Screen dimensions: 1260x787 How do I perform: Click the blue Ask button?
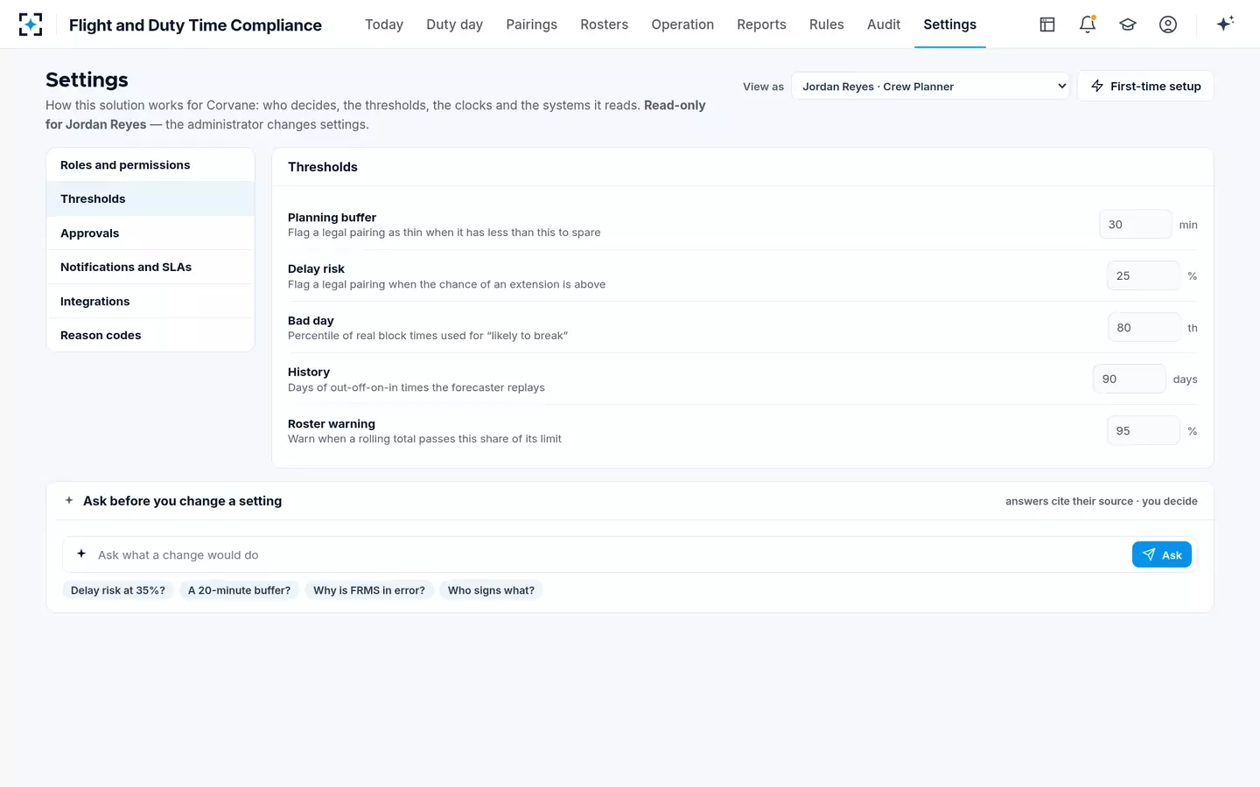[1162, 555]
